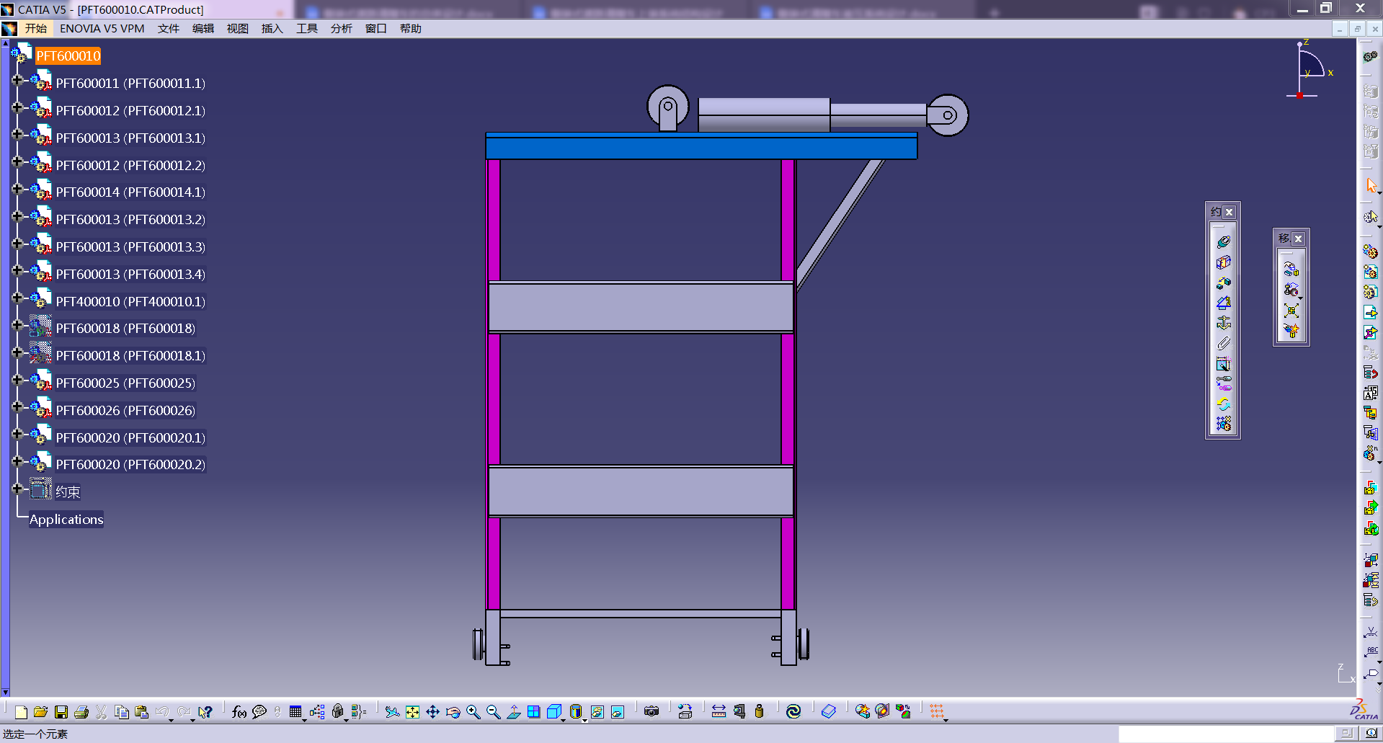
Task: Click the Measure Inertia weight icon
Action: click(x=759, y=712)
